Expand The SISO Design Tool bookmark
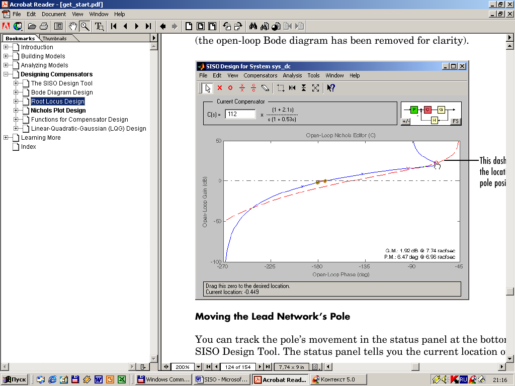The image size is (515, 386). click(x=16, y=83)
